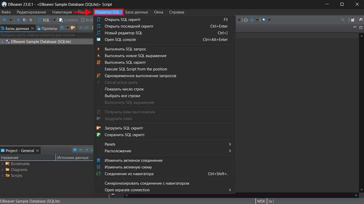
Task: Select the Diagrams folder row
Action: (19, 170)
